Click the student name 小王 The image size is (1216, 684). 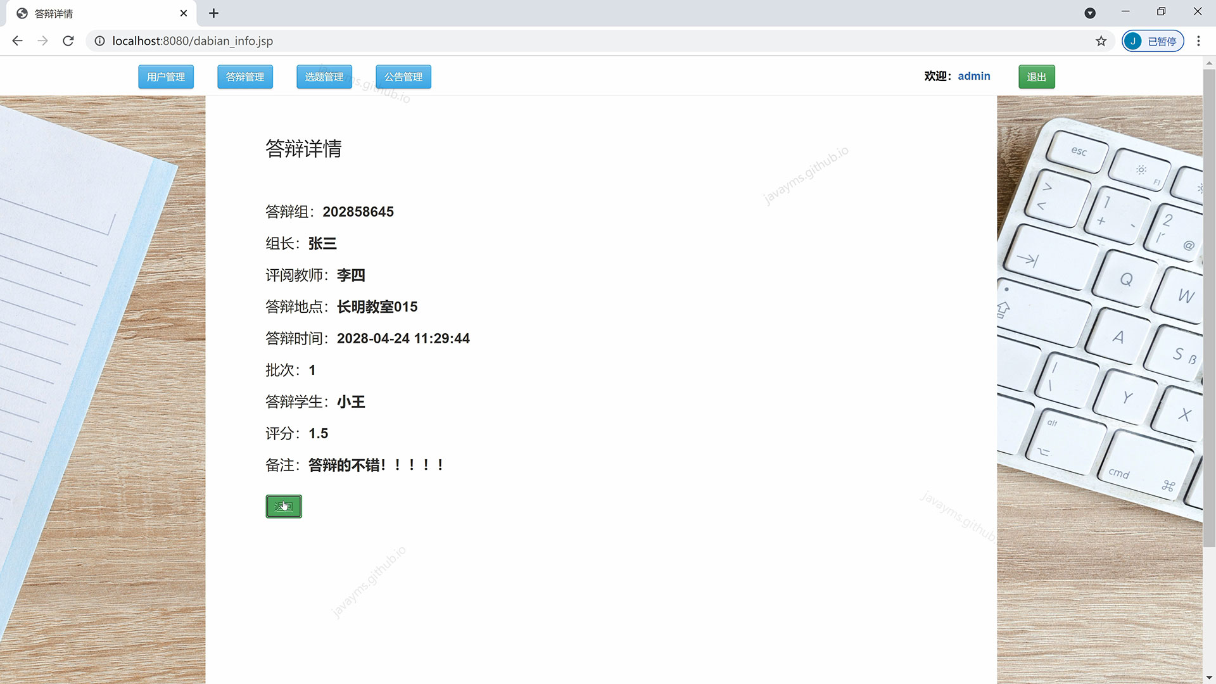click(351, 402)
